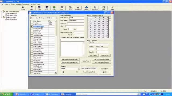Click the Card Code input field
The image size is (172, 96).
pos(102,49)
